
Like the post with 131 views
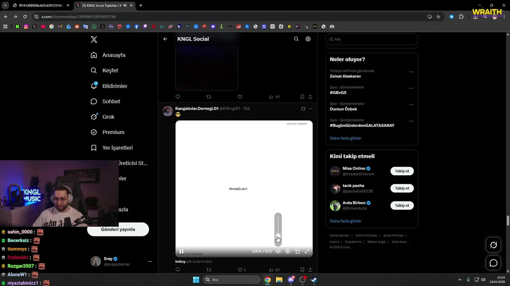click(240, 97)
